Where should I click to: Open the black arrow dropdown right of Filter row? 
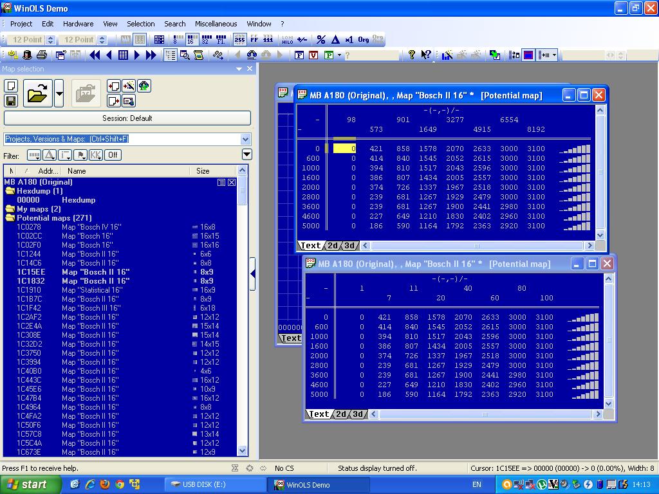247,155
